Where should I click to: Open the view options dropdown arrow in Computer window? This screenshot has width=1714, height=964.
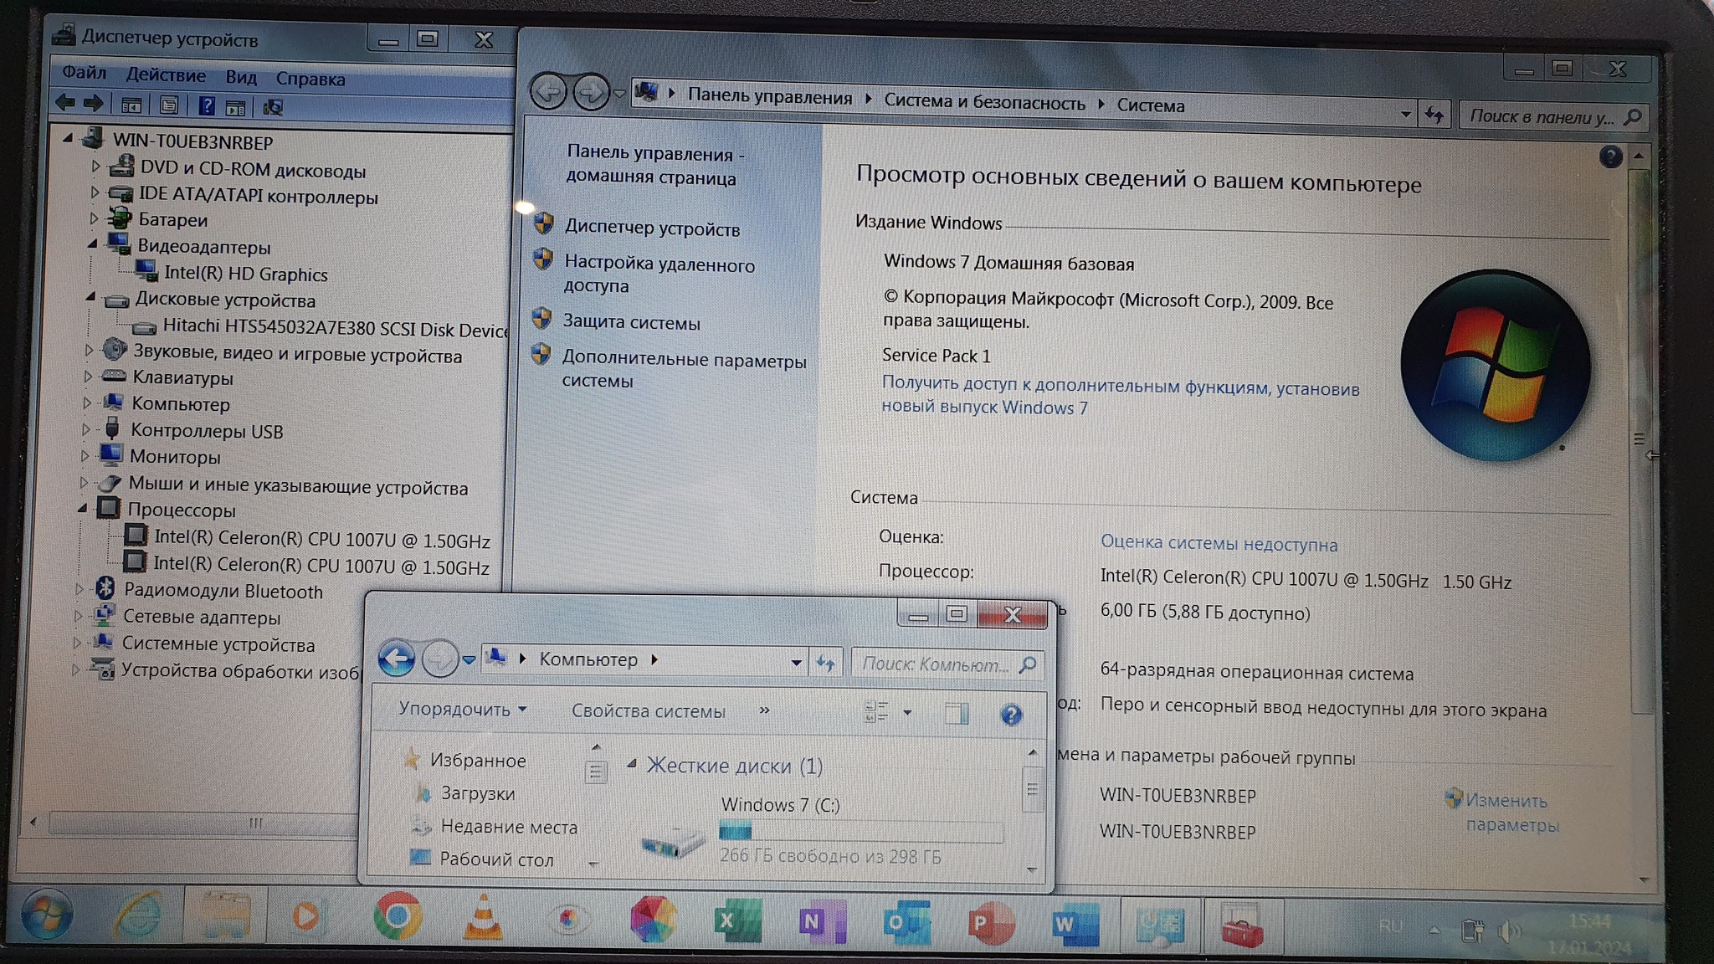908,713
